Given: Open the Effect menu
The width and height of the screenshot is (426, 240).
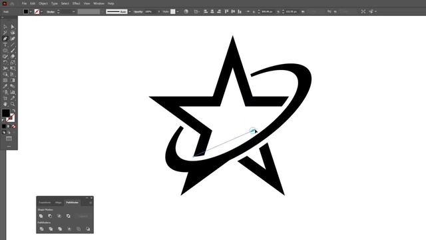Looking at the screenshot, I should click(76, 3).
